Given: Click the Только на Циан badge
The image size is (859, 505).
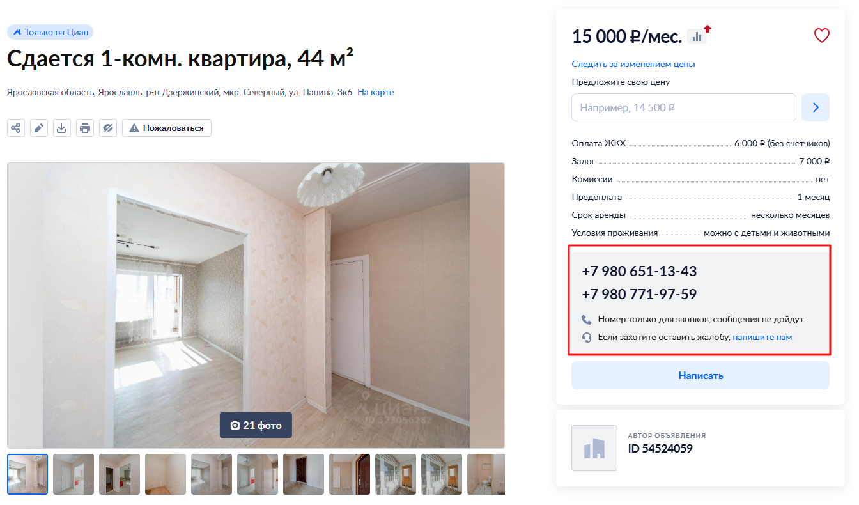Looking at the screenshot, I should pyautogui.click(x=50, y=32).
